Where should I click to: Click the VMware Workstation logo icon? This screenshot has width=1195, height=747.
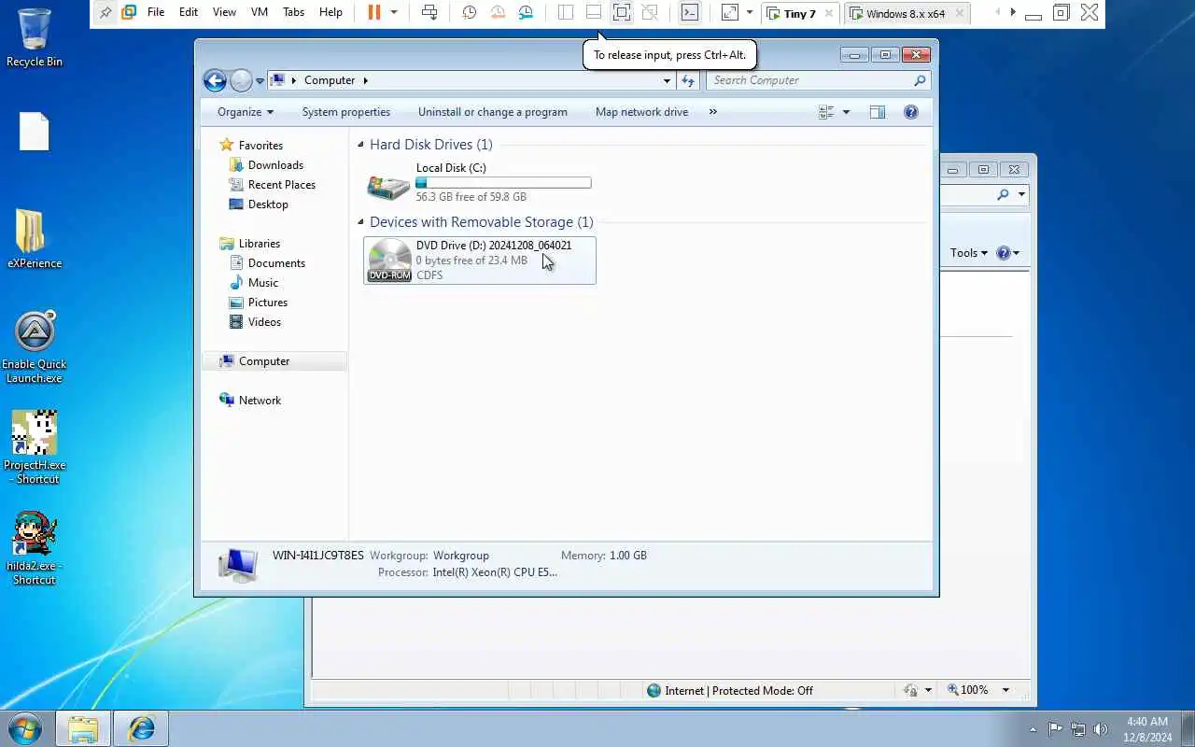[129, 12]
